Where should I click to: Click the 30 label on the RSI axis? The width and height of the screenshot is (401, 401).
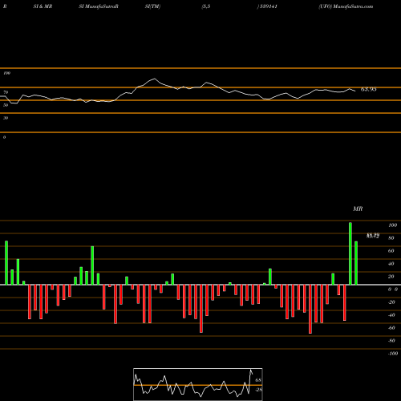tap(6, 118)
